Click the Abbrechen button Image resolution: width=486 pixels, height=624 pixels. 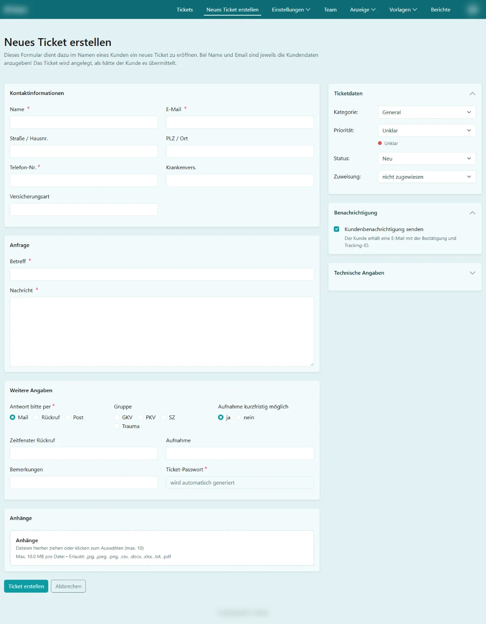[x=68, y=586]
